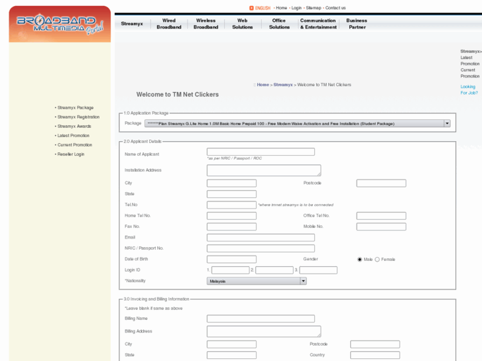482x361 pixels.
Task: Click the ENGLISH language icon
Action: (251, 8)
